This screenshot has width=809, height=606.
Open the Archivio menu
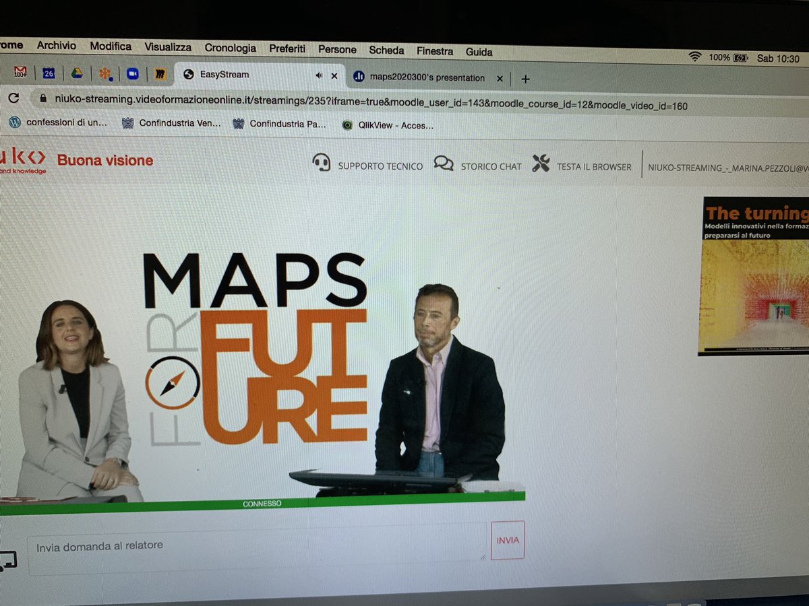click(x=57, y=46)
